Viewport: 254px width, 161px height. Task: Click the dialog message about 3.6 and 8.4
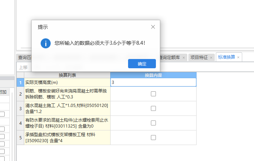[100, 43]
